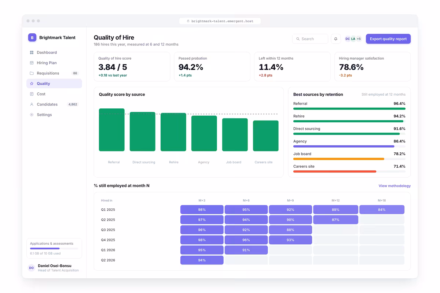
Task: Click Q1 2025 M+3 cell 98%
Action: click(x=202, y=210)
